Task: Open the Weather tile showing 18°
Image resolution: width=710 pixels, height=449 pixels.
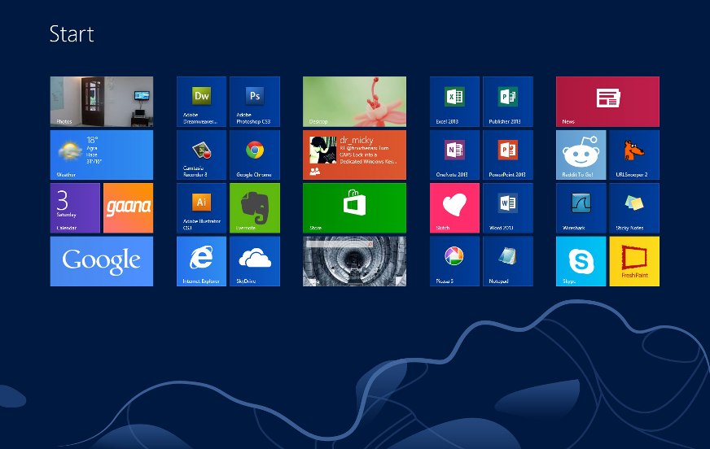Action: [102, 155]
